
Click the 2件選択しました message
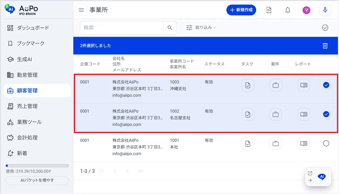(96, 46)
